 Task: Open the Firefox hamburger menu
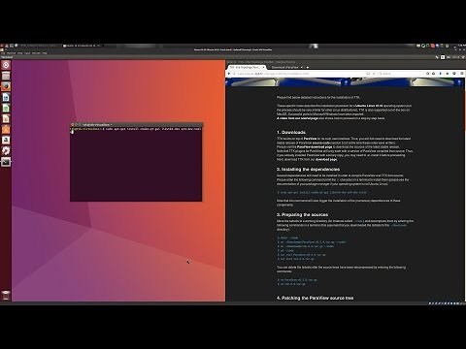coord(462,74)
